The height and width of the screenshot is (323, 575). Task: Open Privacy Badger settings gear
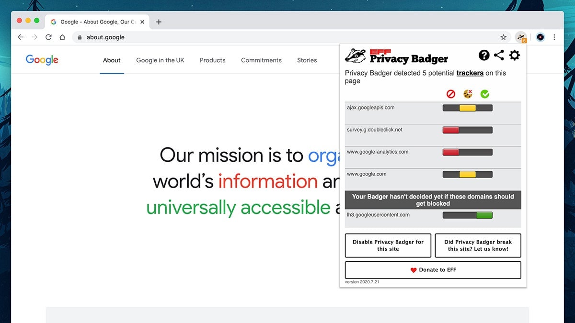point(515,55)
